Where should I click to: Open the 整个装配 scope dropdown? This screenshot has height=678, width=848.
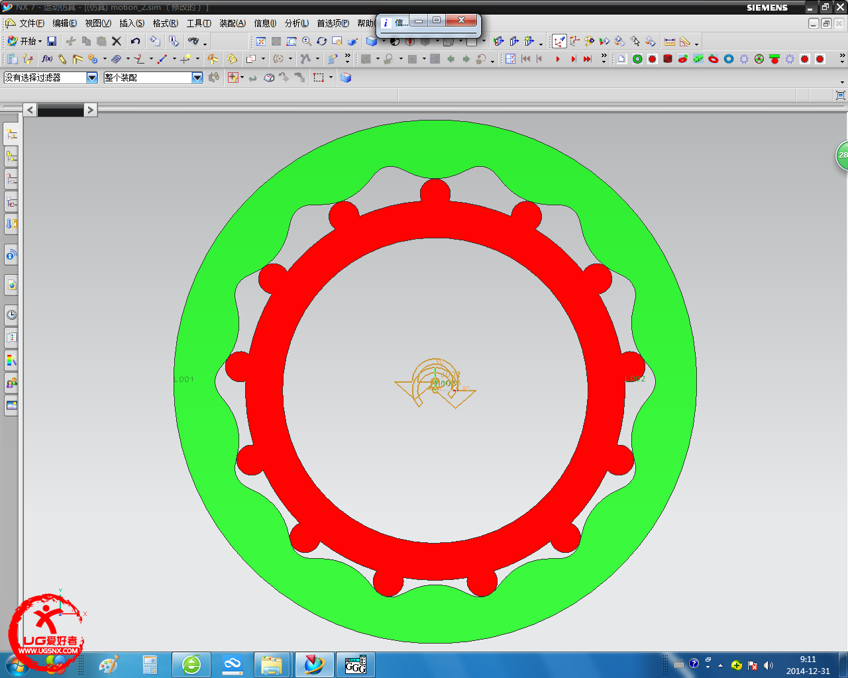pos(197,77)
